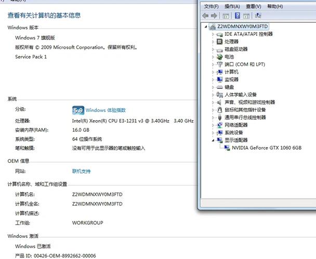Select the 处理器 tree label
Viewport: 316px width, 259px height.
232,41
